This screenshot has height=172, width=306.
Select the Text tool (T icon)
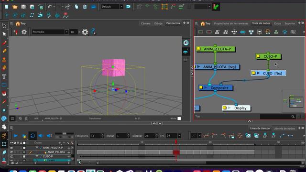pyautogui.click(x=4, y=76)
